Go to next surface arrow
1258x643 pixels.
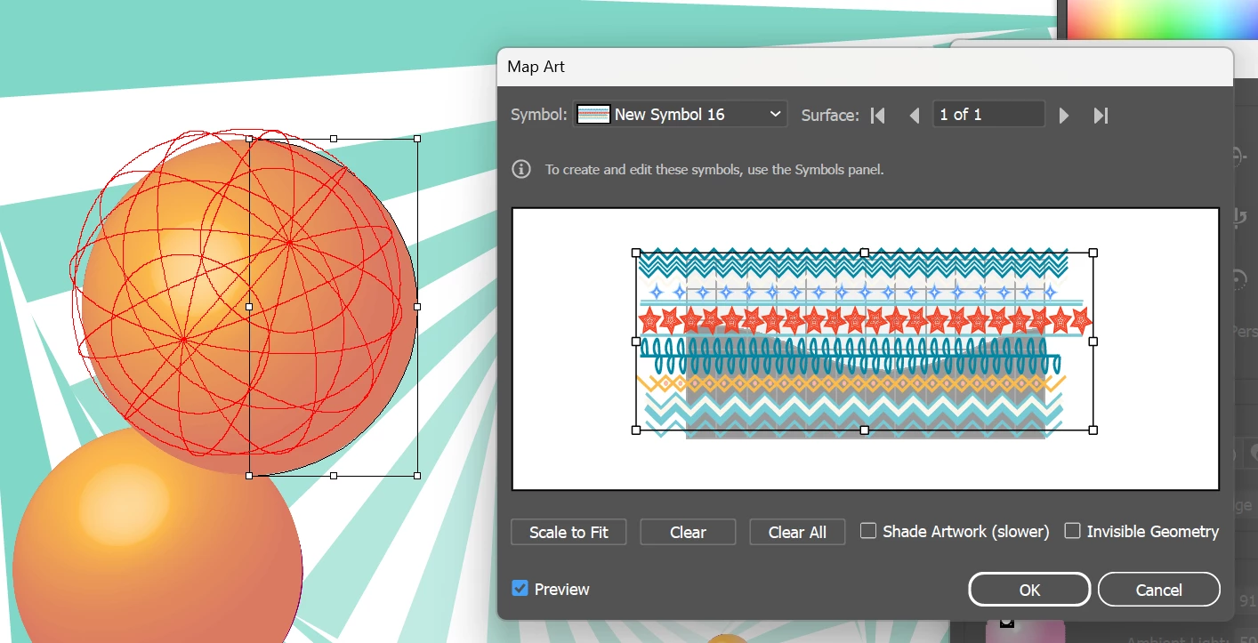pyautogui.click(x=1063, y=115)
